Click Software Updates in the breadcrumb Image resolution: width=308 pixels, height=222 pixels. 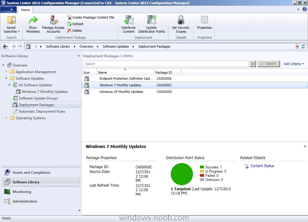pos(116,46)
